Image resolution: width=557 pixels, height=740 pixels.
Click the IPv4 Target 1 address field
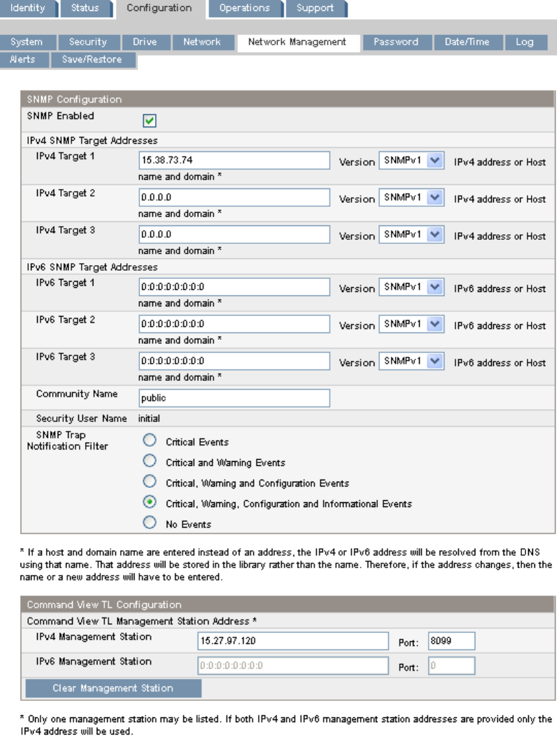pos(234,161)
